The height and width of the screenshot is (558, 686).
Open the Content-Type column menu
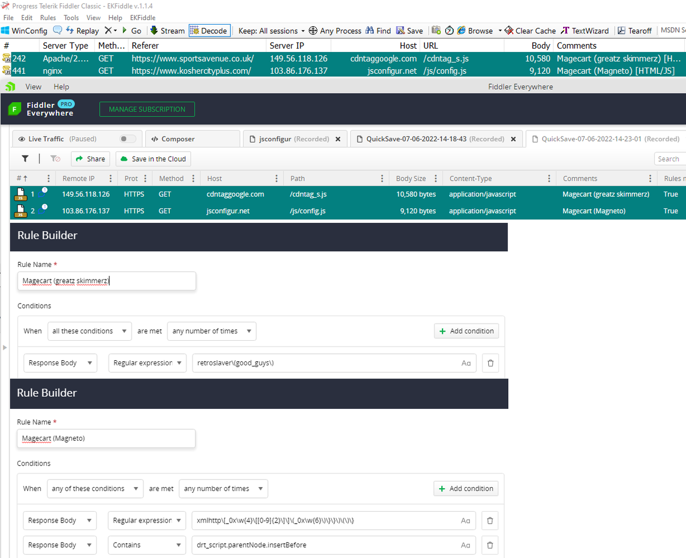pos(549,178)
